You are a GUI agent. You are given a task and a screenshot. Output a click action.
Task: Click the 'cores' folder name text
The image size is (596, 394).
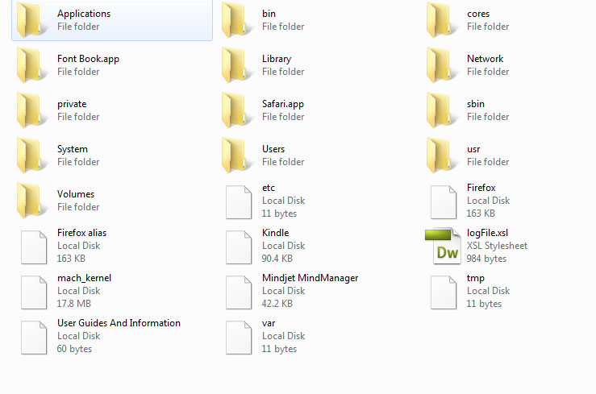pyautogui.click(x=478, y=14)
